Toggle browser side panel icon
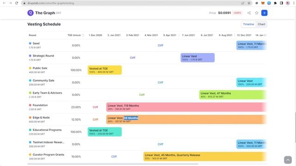 click(281, 3)
